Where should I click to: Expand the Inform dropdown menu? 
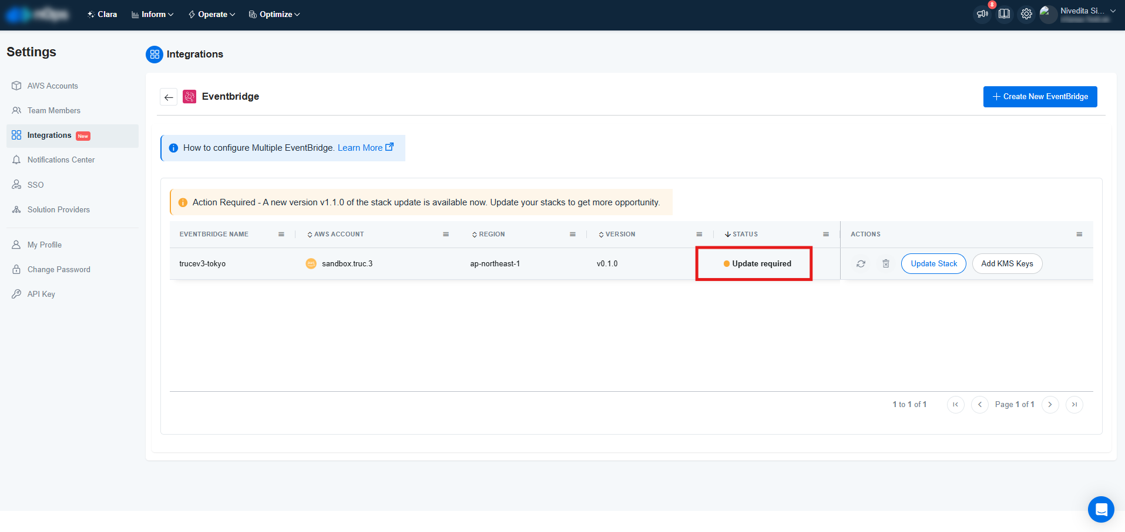click(153, 15)
